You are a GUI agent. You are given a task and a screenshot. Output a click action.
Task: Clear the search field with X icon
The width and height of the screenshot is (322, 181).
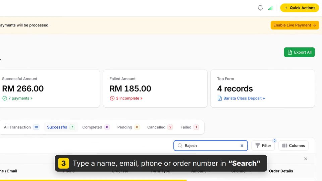coord(242,145)
